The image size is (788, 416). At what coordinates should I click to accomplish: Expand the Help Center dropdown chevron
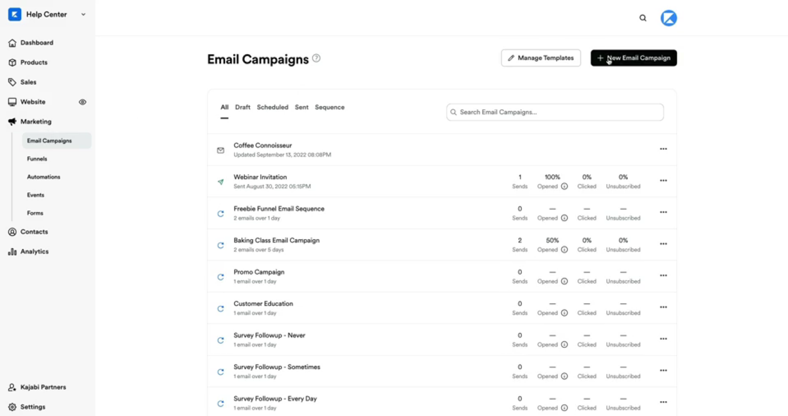[83, 14]
